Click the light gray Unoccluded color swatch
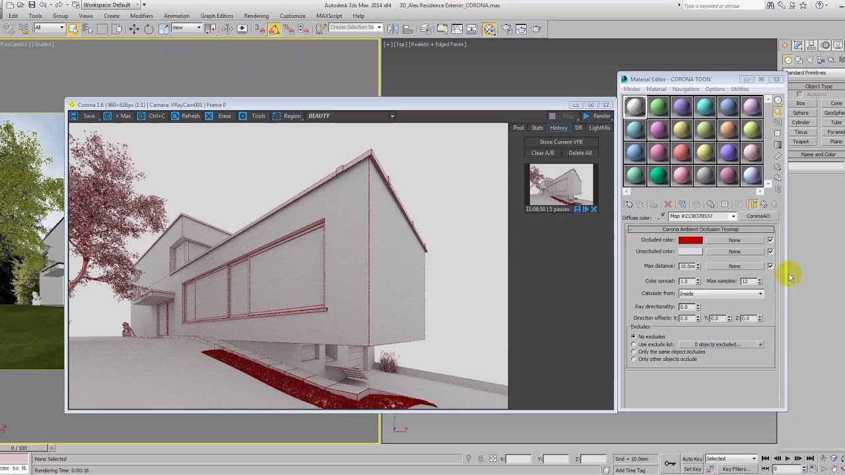This screenshot has width=845, height=475. (x=691, y=251)
